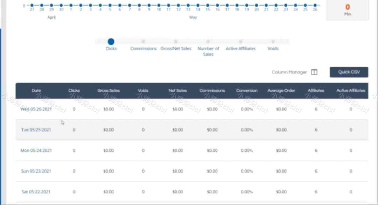Click the Quick CSV button
The width and height of the screenshot is (378, 205).
pyautogui.click(x=349, y=72)
